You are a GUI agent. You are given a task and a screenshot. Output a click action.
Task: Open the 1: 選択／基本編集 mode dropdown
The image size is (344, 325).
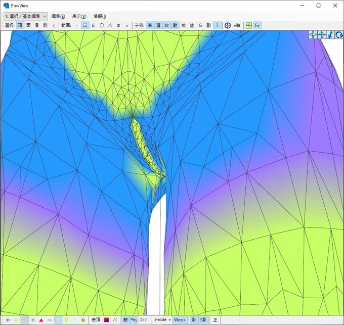(26, 16)
